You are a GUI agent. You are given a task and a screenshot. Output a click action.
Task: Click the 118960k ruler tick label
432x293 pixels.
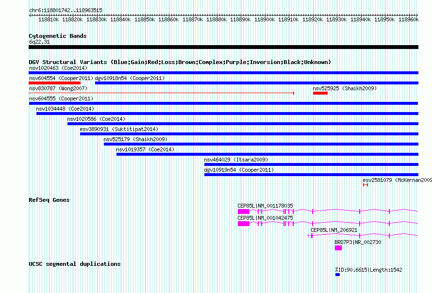click(409, 19)
